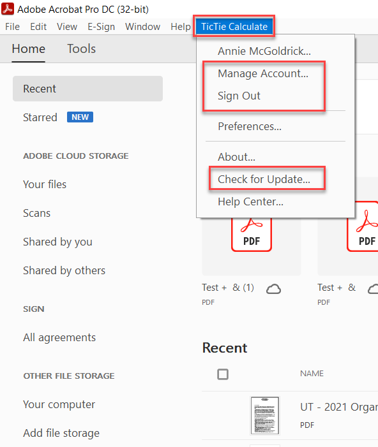Open Preferences from the TicTie Calculate menu
This screenshot has height=447, width=378.
tap(250, 126)
